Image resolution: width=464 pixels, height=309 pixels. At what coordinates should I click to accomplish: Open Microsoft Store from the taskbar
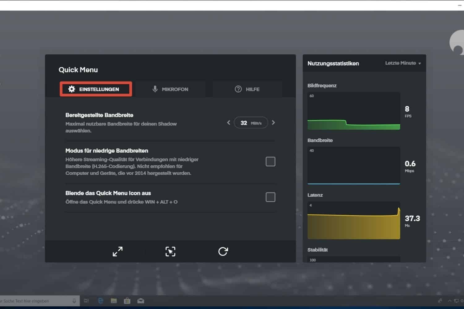[127, 301]
